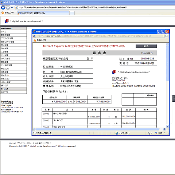The width and height of the screenshot is (175, 175).
Task: Click the popup horizontal scrollbar right arrow
Action: point(164,129)
